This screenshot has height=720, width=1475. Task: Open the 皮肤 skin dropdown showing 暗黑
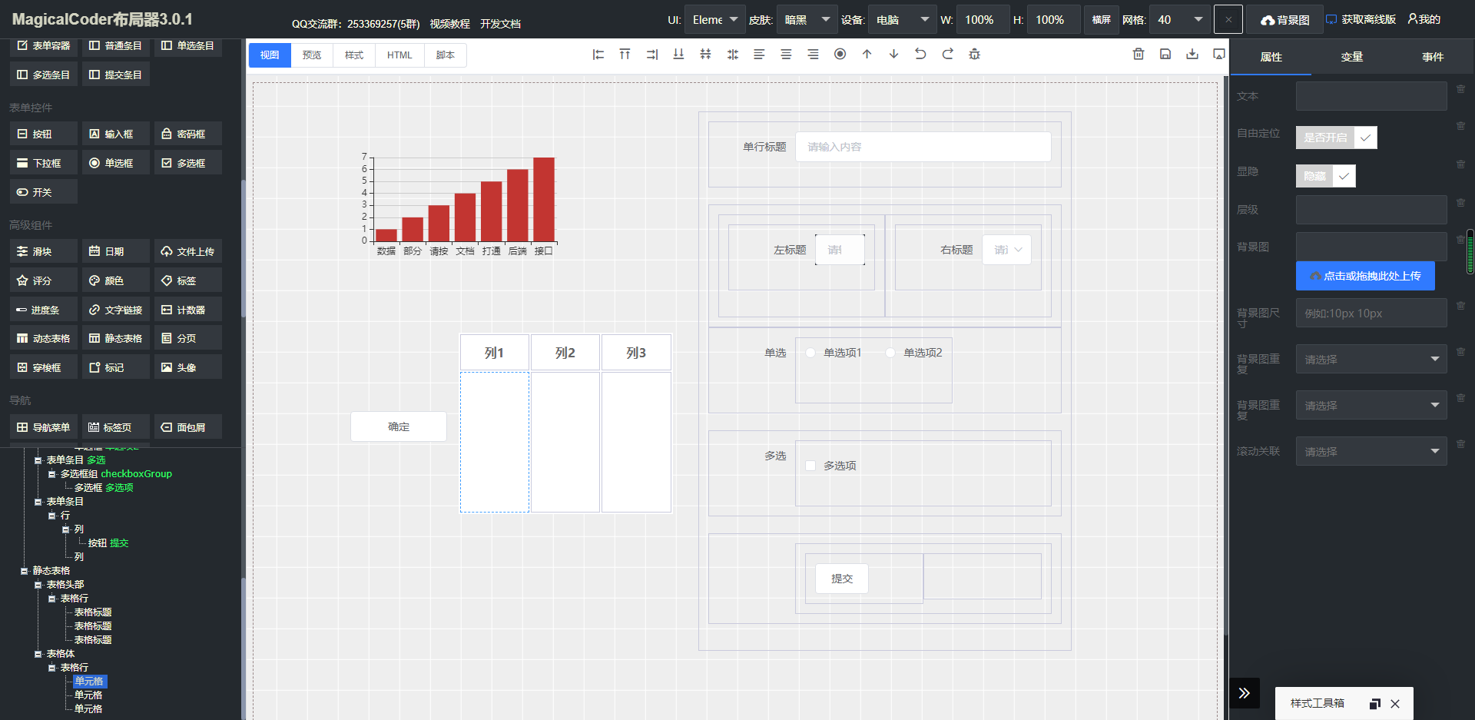(806, 19)
